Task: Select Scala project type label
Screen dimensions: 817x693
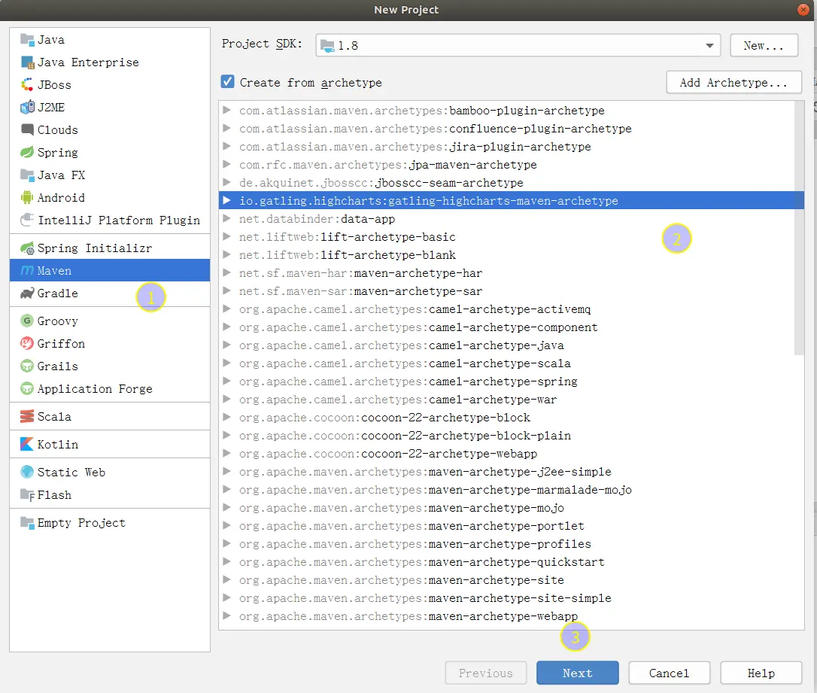Action: 54,416
